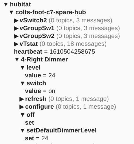134x144 pixels.
Task: Select the 4-Right Dimmer label
Action: 44,59
